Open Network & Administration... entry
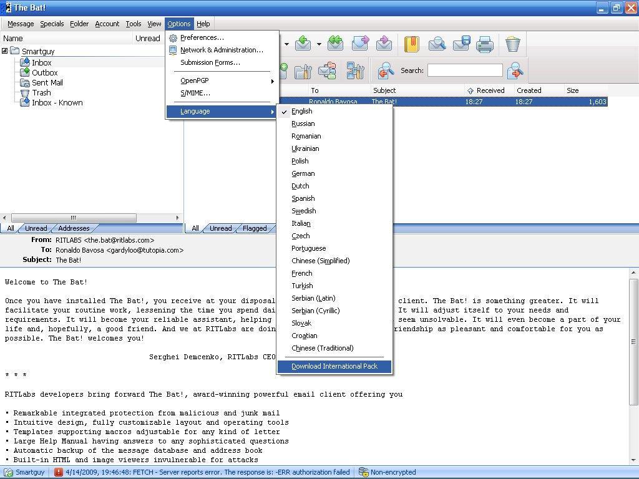The image size is (639, 479). (222, 50)
